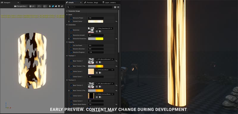Browse to the ContrastBeam colour curve asset
Image resolution: width=238 pixels, height=114 pixels.
100,97
